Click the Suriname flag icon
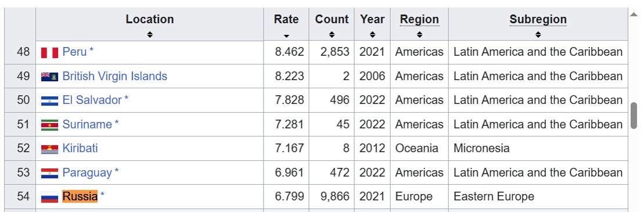The height and width of the screenshot is (212, 644). (49, 125)
